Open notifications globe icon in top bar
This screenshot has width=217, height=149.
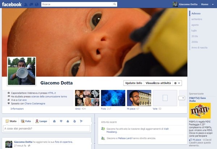37,4
